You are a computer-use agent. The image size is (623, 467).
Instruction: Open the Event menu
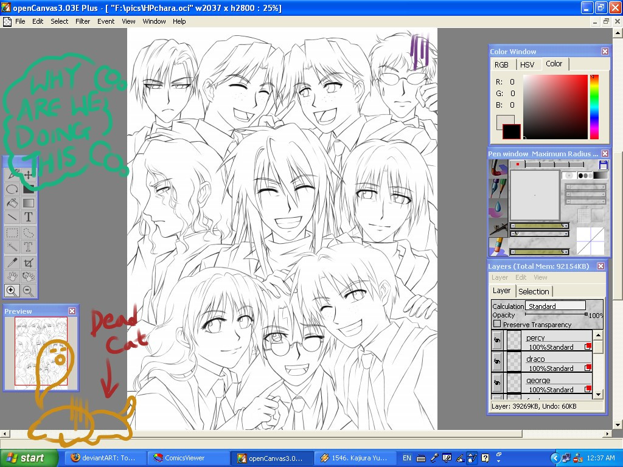[x=106, y=21]
